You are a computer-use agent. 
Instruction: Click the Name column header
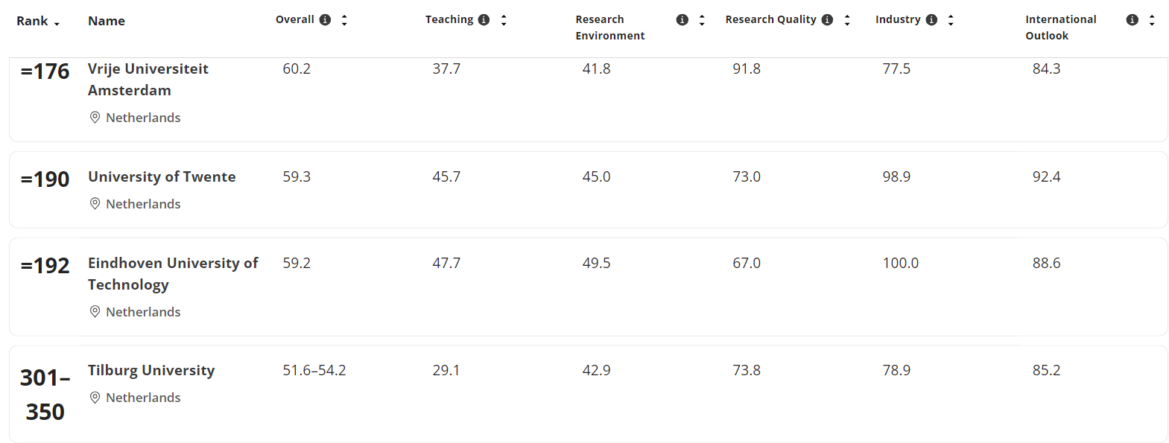pyautogui.click(x=107, y=21)
